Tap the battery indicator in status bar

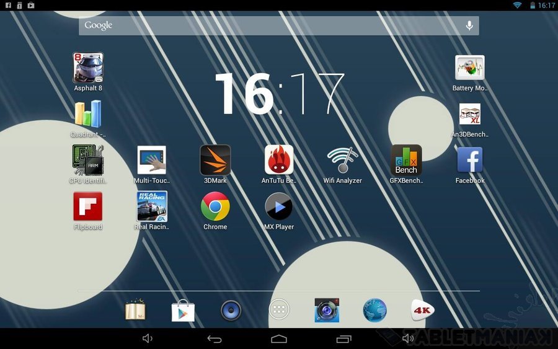click(533, 6)
